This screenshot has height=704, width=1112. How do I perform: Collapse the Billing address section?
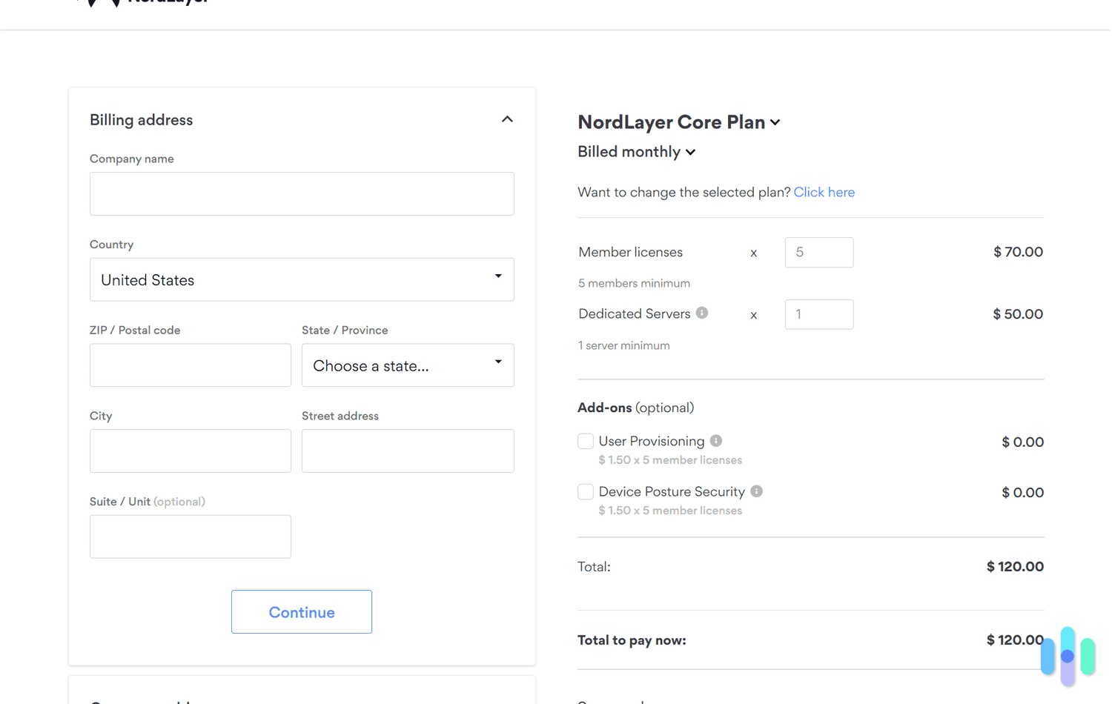tap(507, 119)
